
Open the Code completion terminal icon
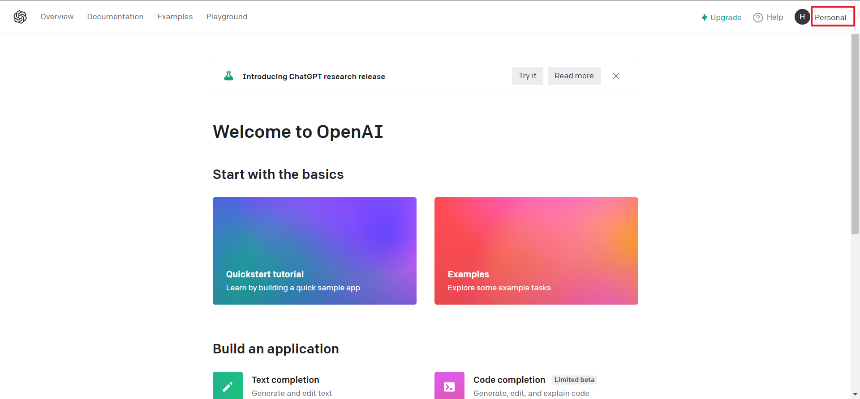[x=449, y=386]
